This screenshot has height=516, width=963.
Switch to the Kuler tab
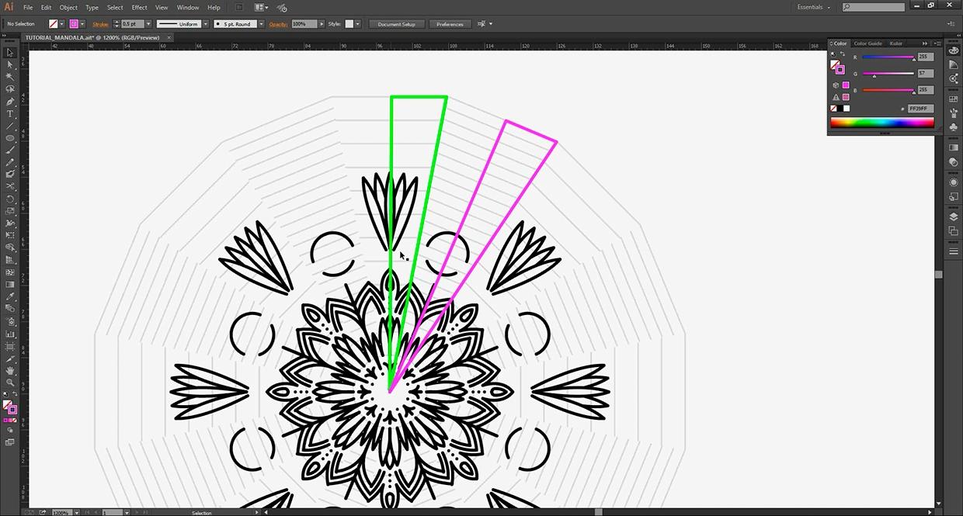(x=896, y=43)
